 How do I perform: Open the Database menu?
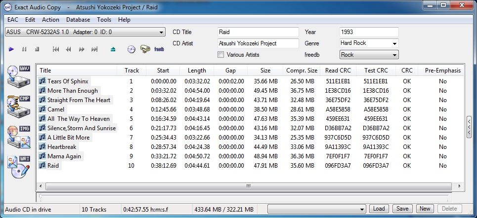tap(78, 20)
